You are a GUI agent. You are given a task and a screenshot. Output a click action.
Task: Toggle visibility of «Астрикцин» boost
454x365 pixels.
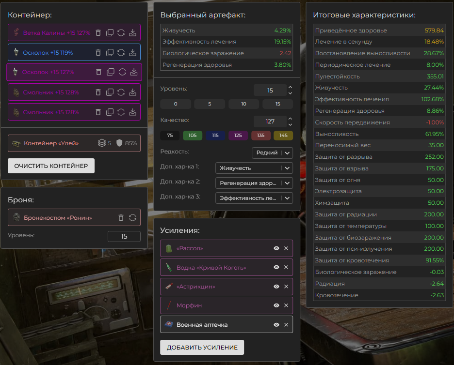pos(276,287)
